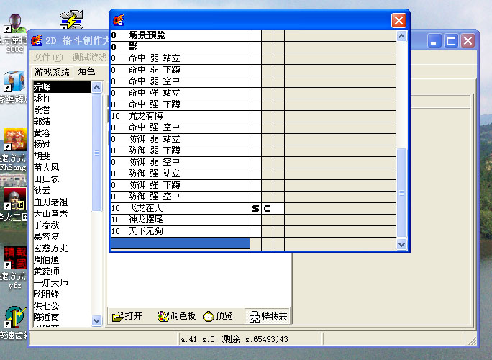This screenshot has width=492, height=360.
Task: Click the S flag in 飞龙在天 row
Action: pyautogui.click(x=256, y=209)
